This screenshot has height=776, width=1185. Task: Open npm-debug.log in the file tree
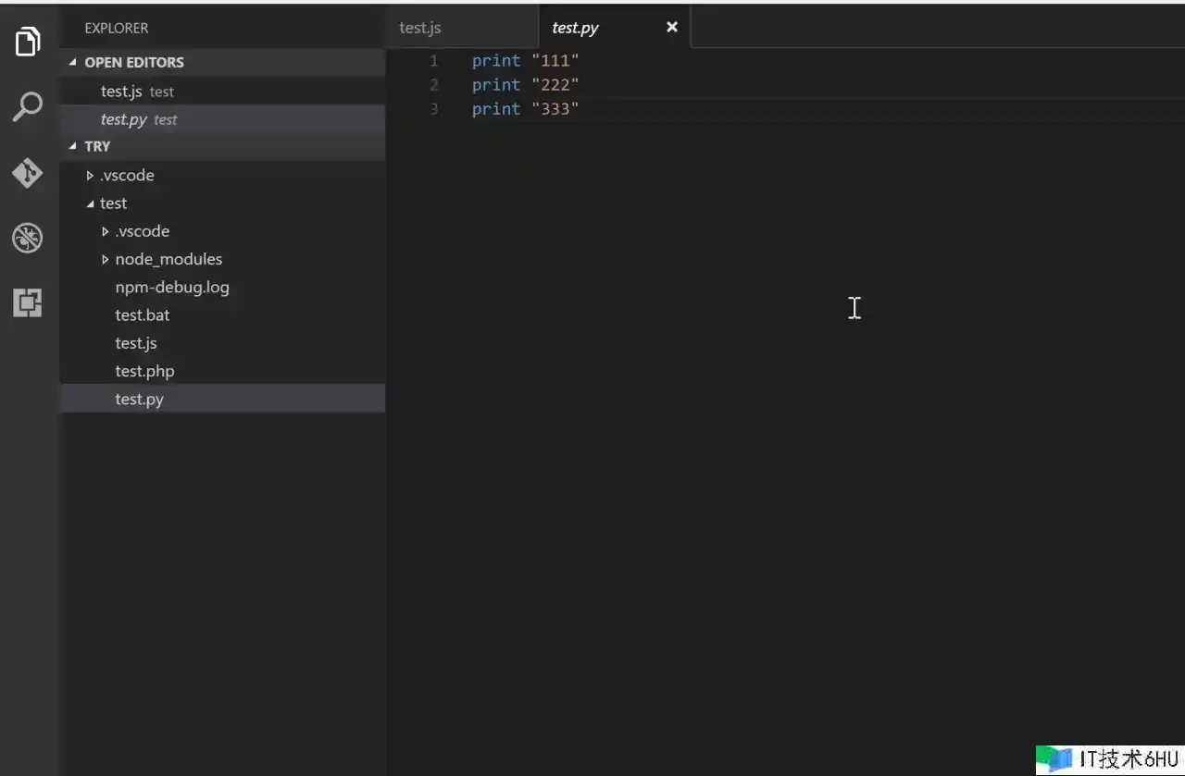pos(171,287)
